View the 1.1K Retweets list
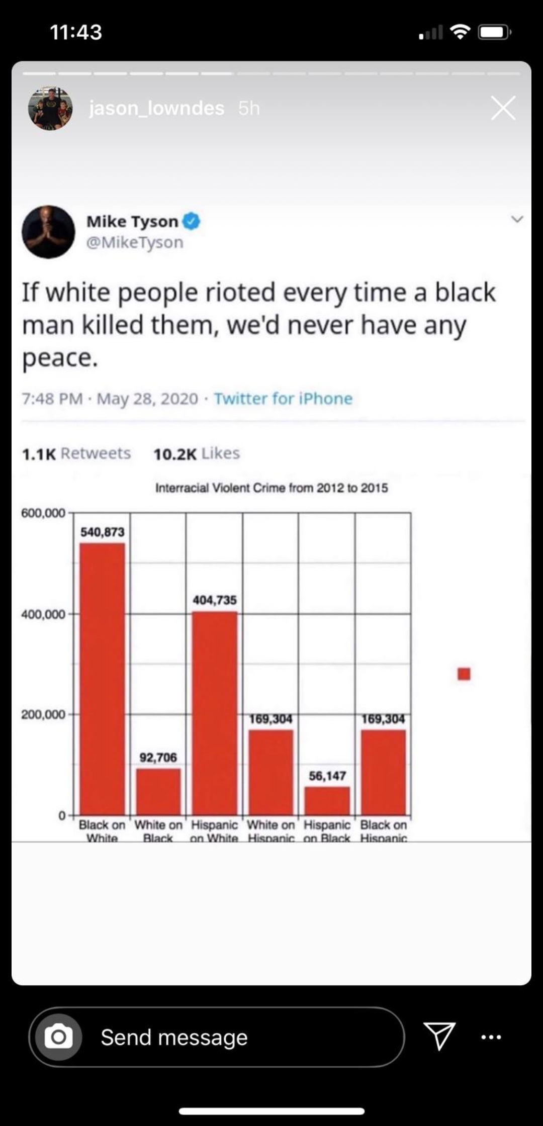Viewport: 543px width, 1126px height. pyautogui.click(x=76, y=453)
